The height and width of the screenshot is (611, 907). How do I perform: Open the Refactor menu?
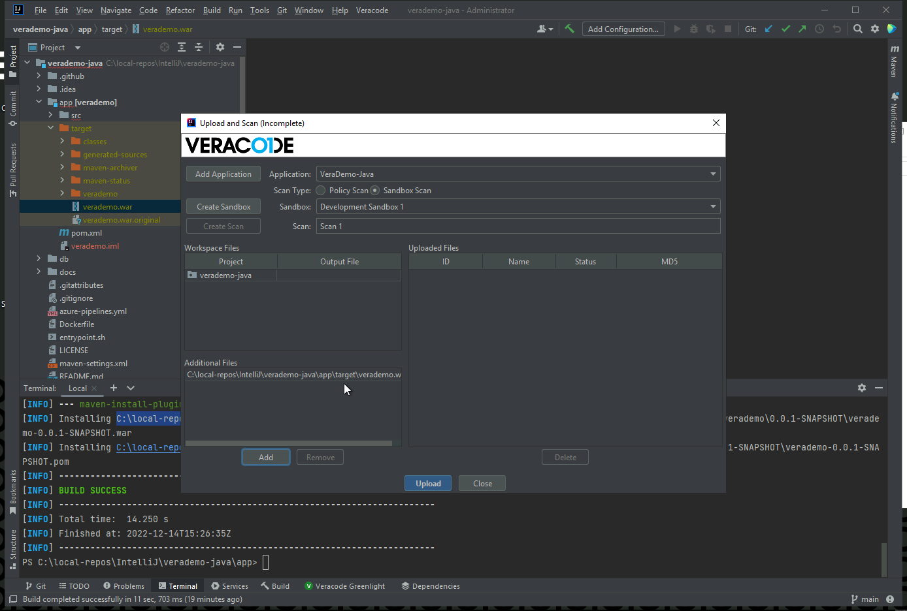coord(180,10)
